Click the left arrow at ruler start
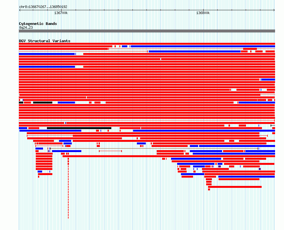This screenshot has height=230, width=284. 20,10
